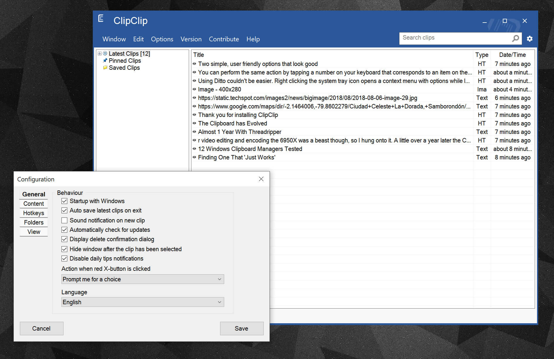The height and width of the screenshot is (359, 554).
Task: Click eye icon for 'Using Ditto' clip
Action: [194, 81]
